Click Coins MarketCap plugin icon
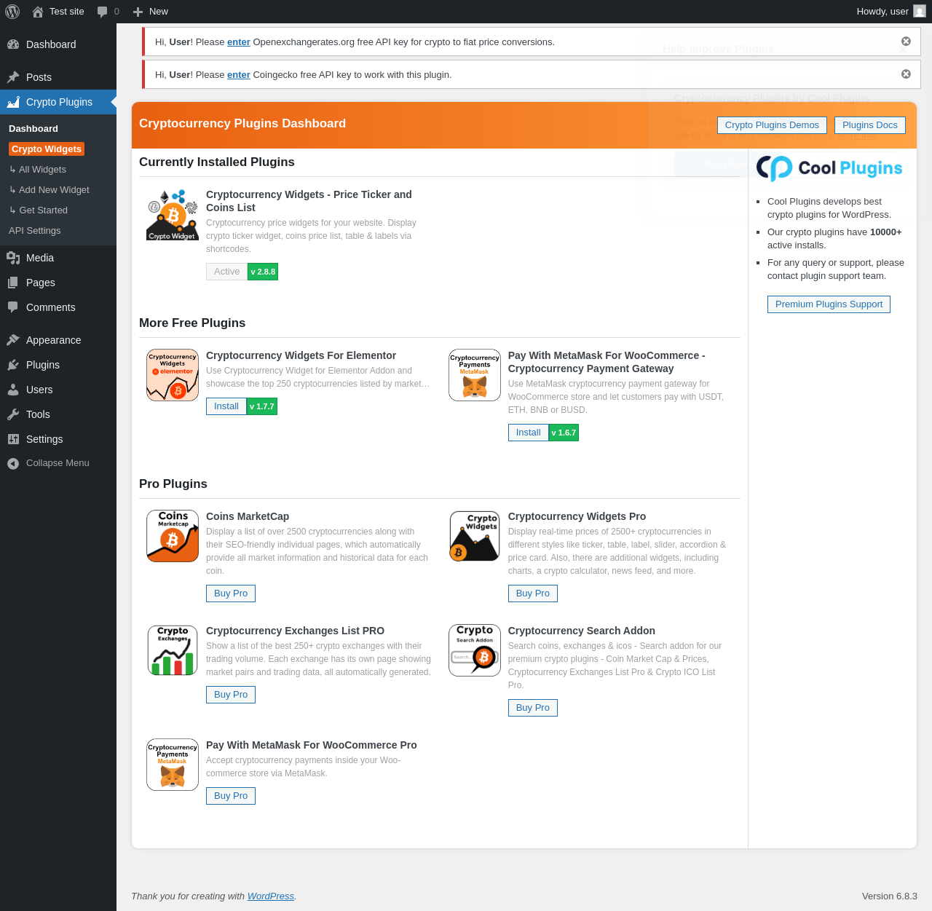The image size is (932, 911). click(x=173, y=536)
